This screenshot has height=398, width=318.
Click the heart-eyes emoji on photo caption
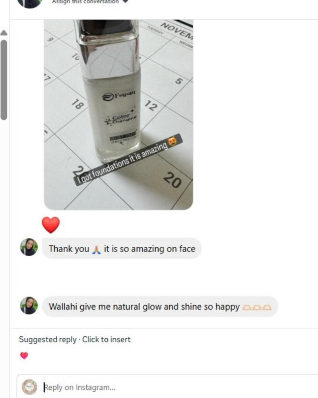click(x=173, y=141)
